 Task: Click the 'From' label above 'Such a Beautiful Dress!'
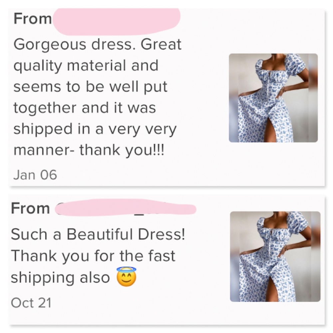click(30, 208)
